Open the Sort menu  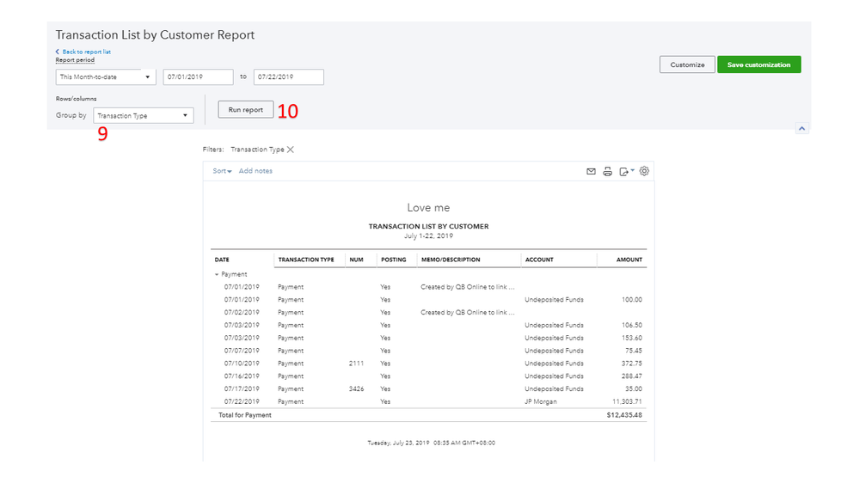click(x=222, y=171)
